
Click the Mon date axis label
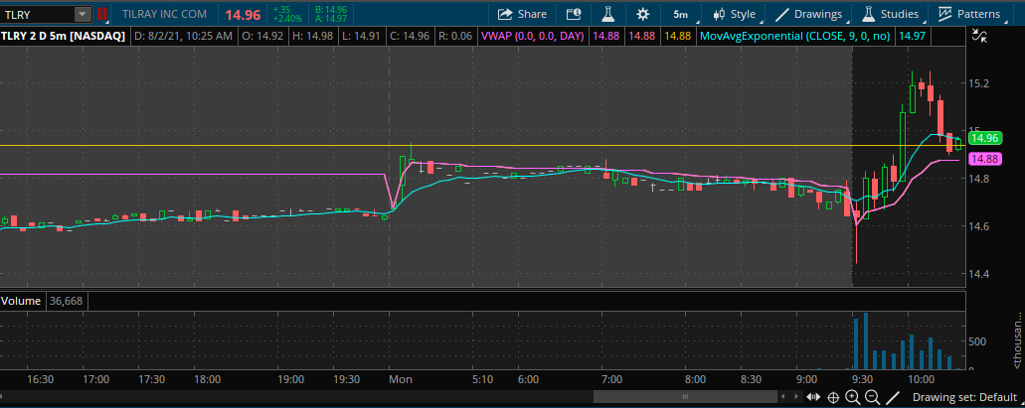pyautogui.click(x=400, y=378)
